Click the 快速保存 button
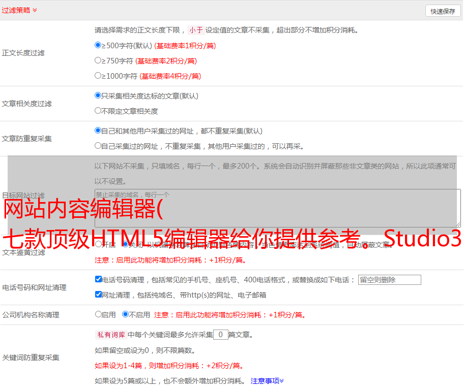The width and height of the screenshot is (464, 390). pos(443,11)
